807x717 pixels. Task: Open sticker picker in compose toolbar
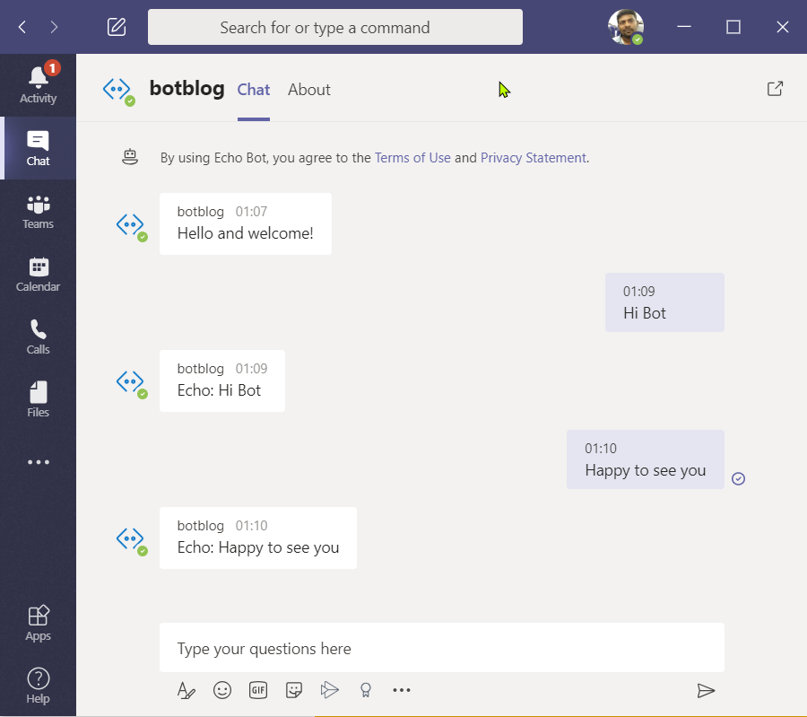coord(294,690)
